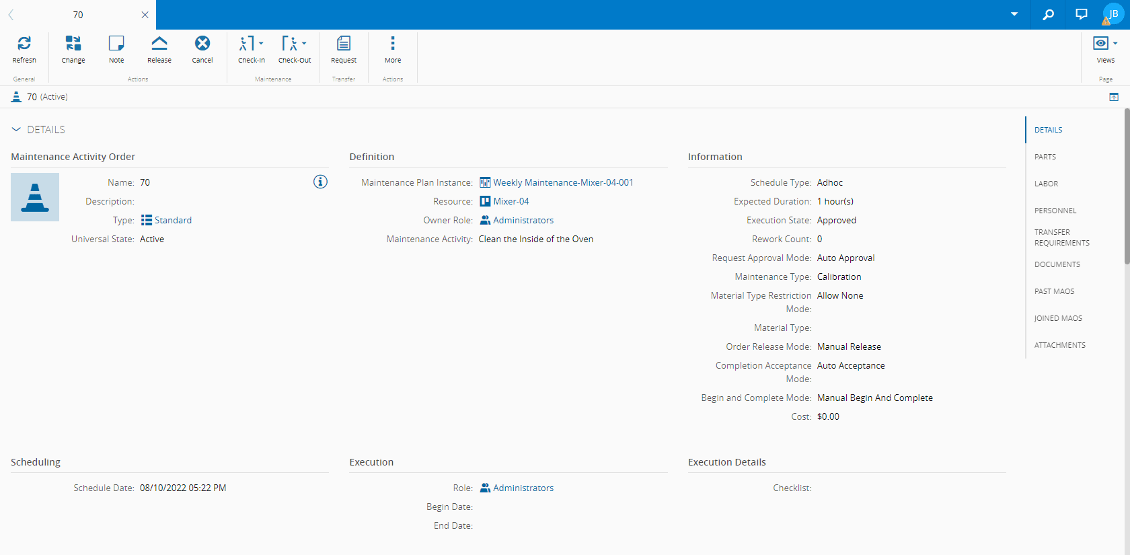Open the search magnifier in header

[x=1048, y=14]
